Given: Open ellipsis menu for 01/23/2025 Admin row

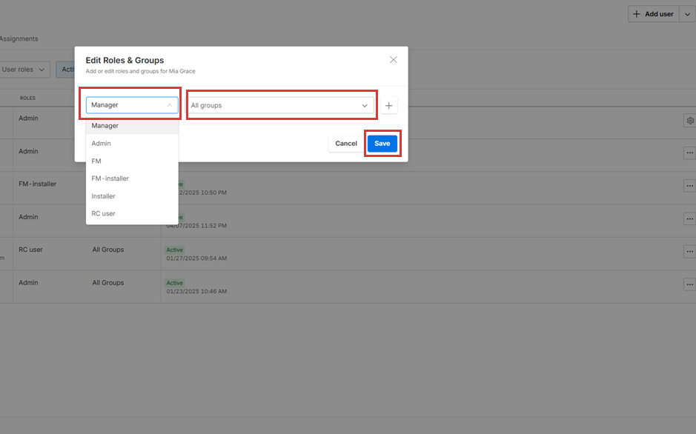Looking at the screenshot, I should 689,284.
